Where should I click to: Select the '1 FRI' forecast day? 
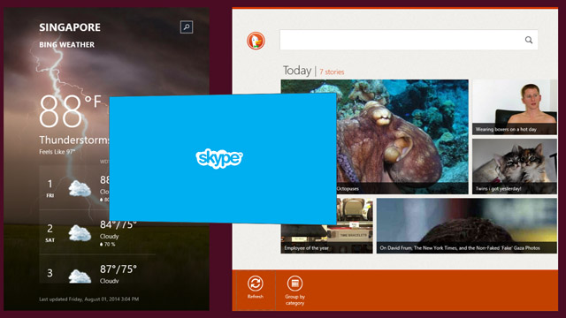tap(50, 188)
